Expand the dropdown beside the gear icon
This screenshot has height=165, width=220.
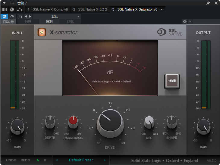point(190,21)
